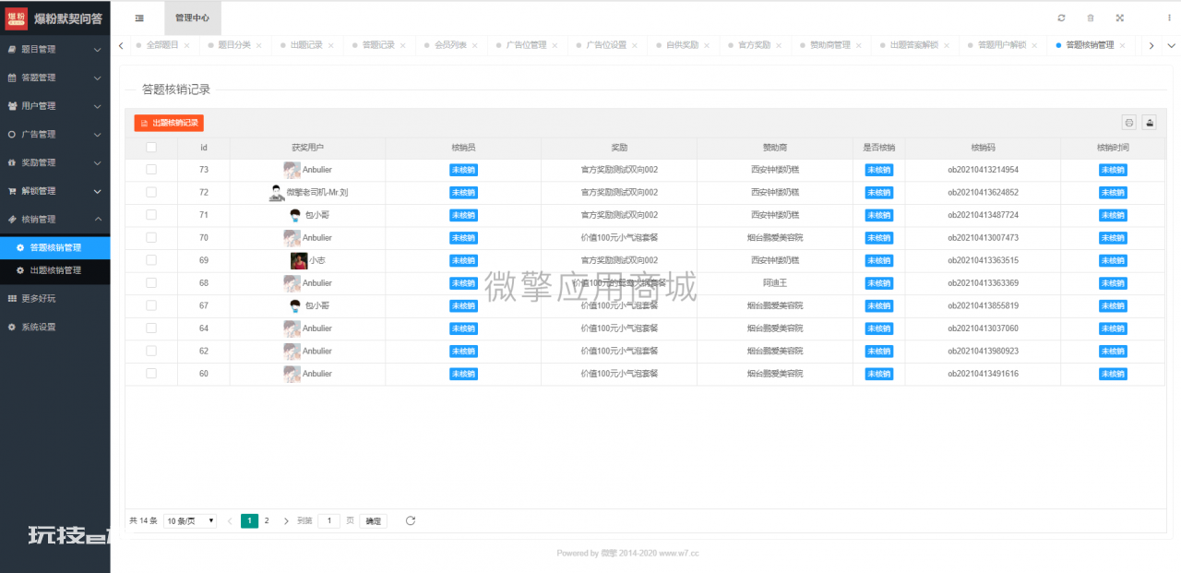Switch to the 自供奖励 tab

[682, 45]
